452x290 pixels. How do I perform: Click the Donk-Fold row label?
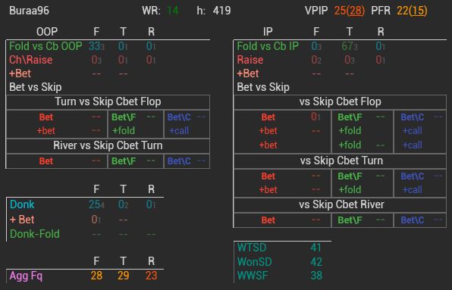pos(35,234)
